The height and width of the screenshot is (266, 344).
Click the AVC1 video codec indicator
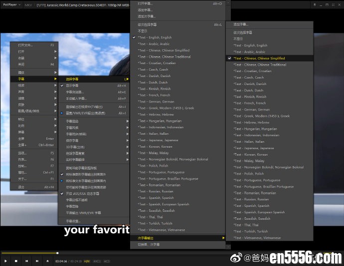click(97, 261)
